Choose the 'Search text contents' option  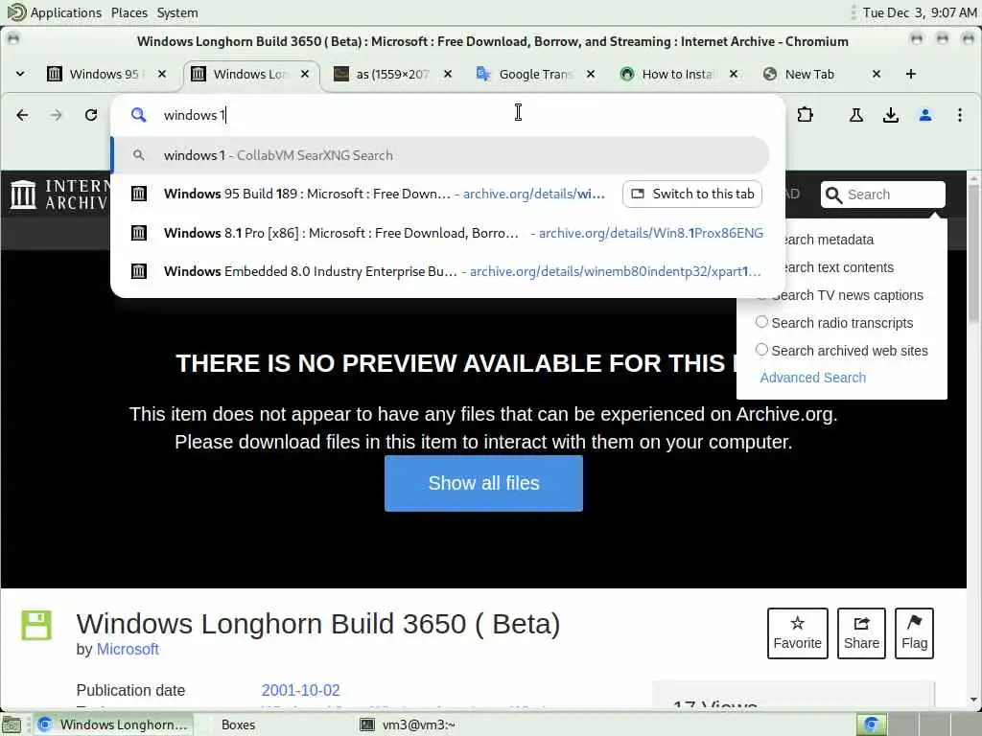pos(837,267)
